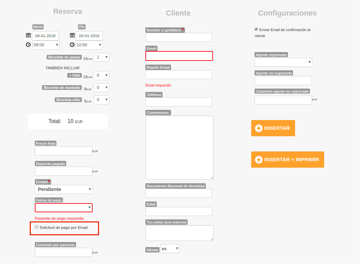The image size is (360, 264).
Task: Change the Idioma language selector
Action: point(170,249)
